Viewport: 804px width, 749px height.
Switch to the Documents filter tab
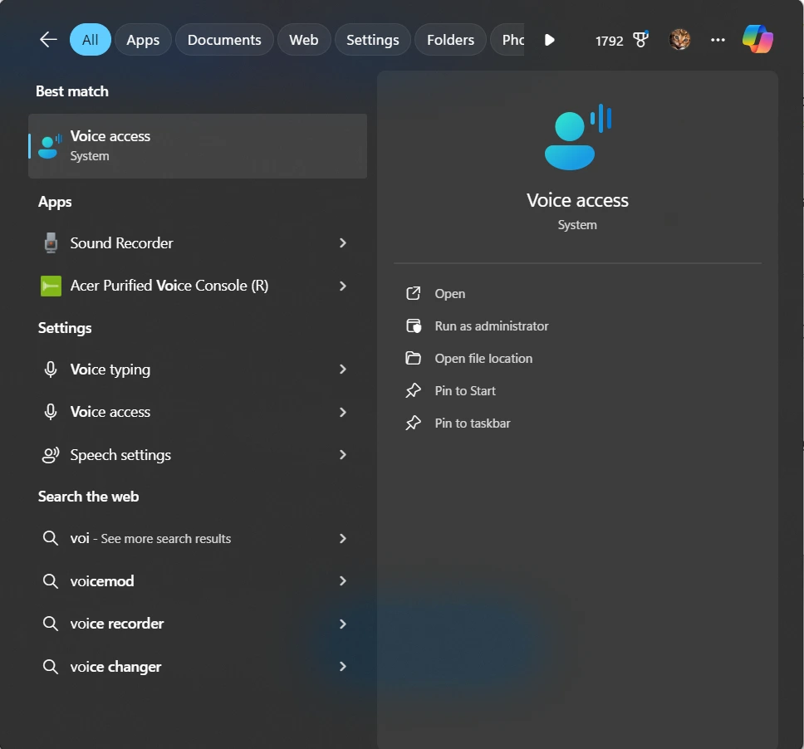pos(224,40)
